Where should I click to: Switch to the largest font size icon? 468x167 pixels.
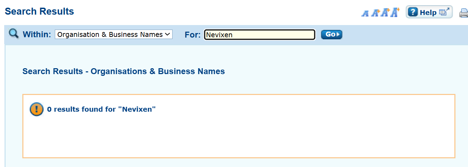395,12
